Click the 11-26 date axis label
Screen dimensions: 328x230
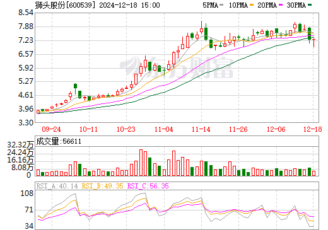tap(238, 129)
